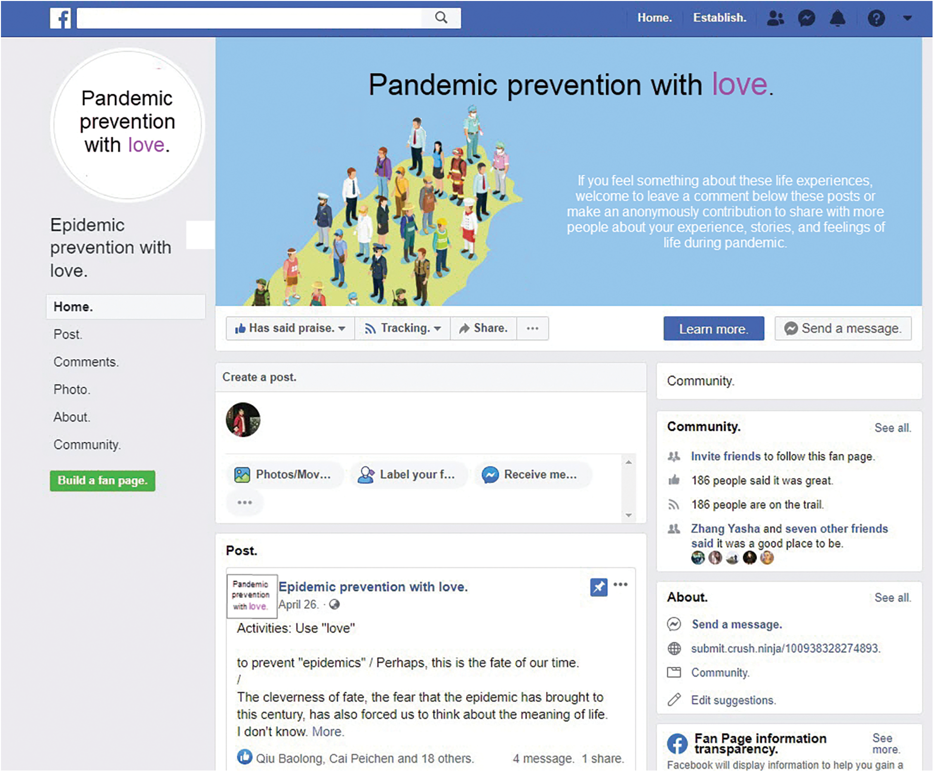Click the top search input field
Viewport: 934px width, 772px height.
pyautogui.click(x=249, y=18)
